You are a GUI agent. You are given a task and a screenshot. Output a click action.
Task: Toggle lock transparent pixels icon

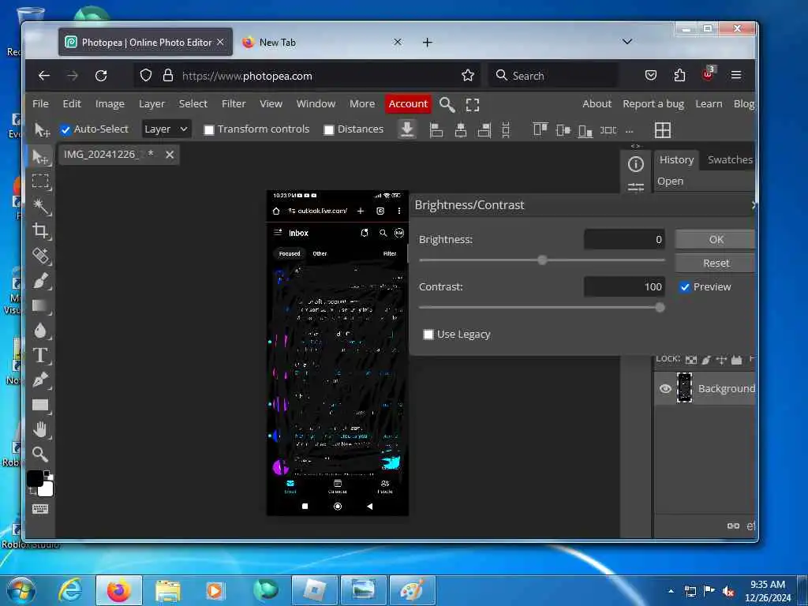pos(691,359)
